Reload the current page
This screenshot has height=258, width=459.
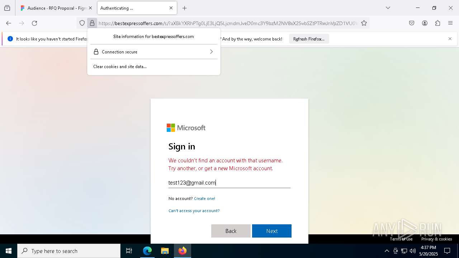[34, 23]
